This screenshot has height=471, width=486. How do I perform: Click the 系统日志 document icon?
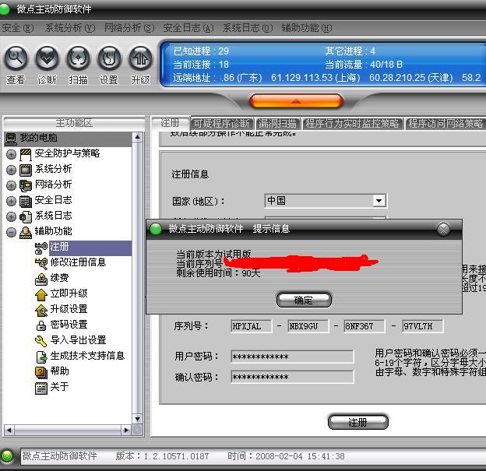click(x=26, y=216)
